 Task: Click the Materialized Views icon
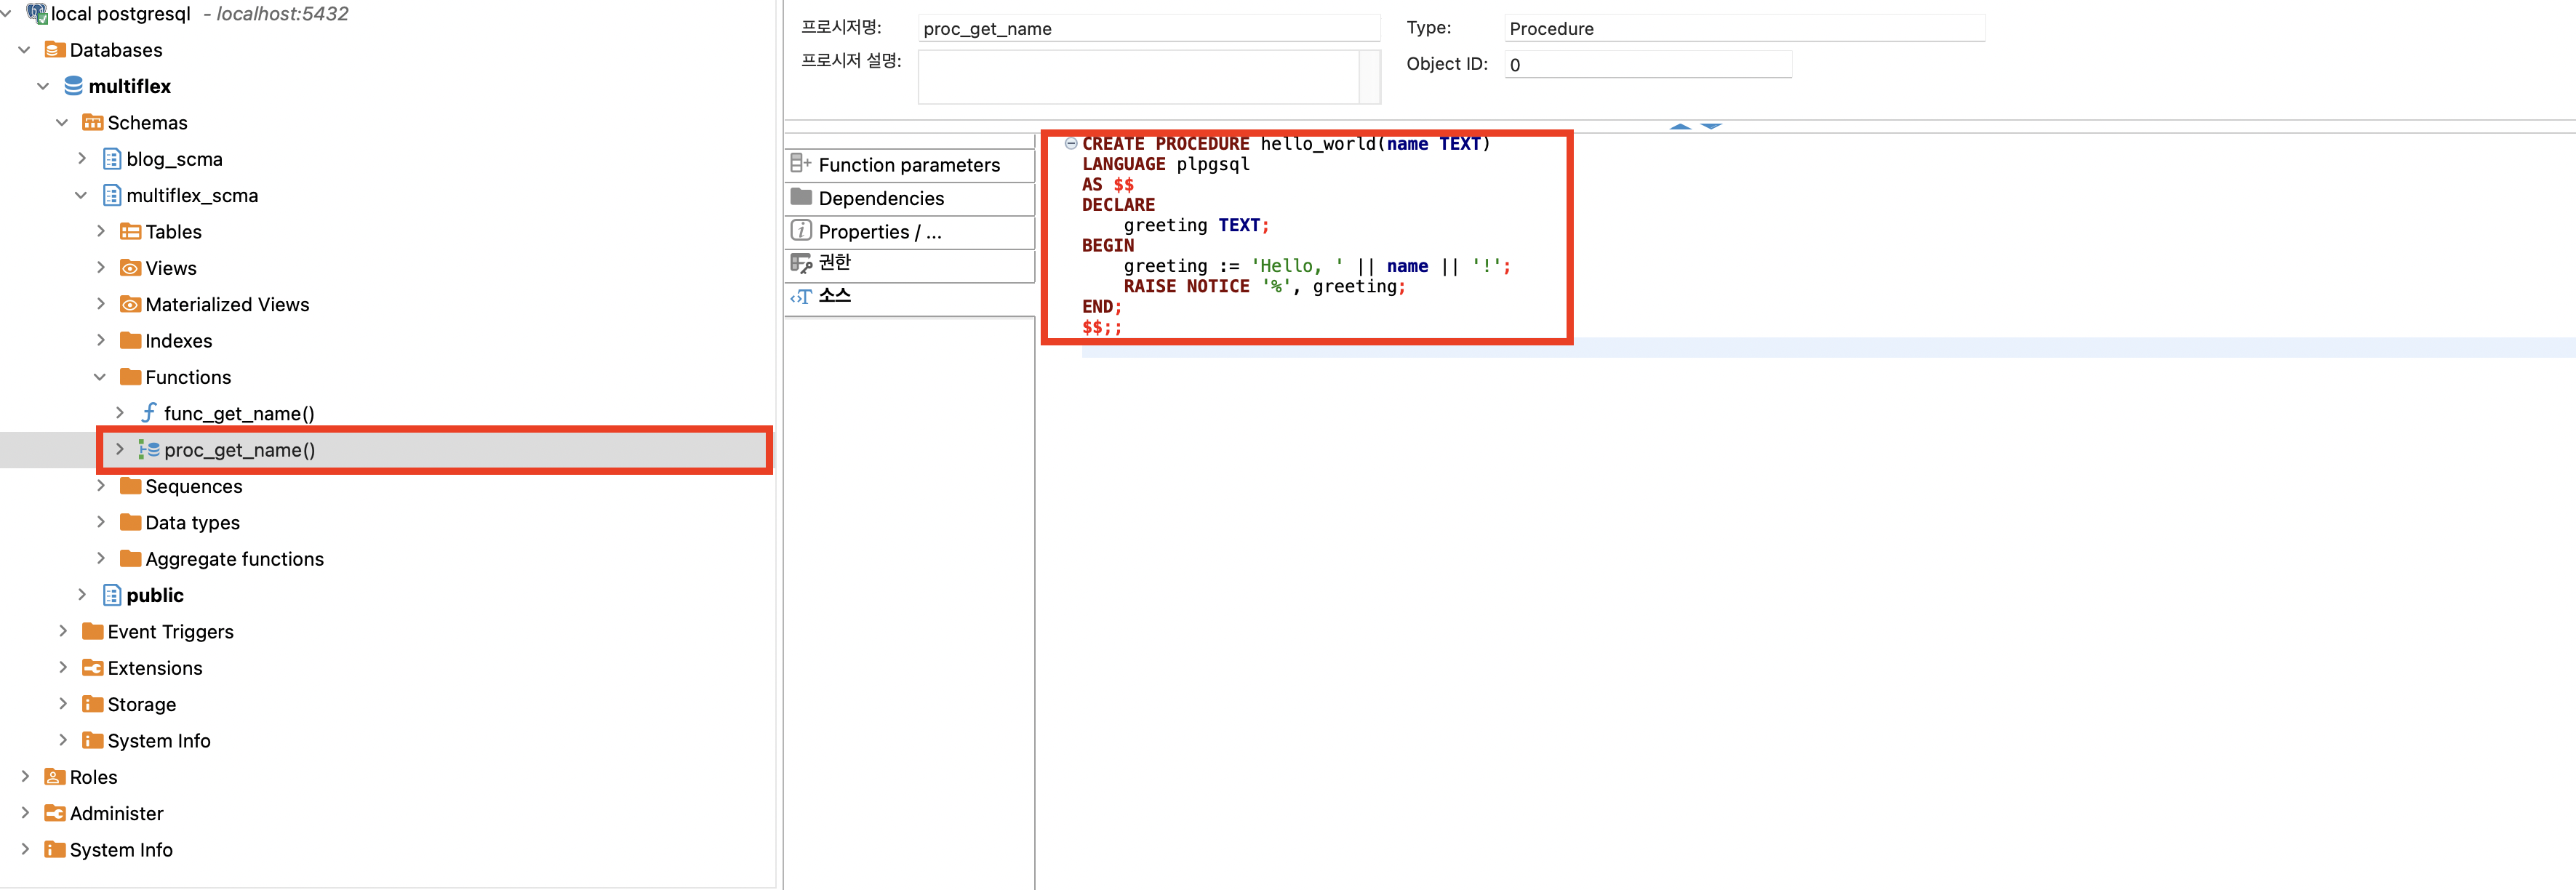click(x=130, y=304)
